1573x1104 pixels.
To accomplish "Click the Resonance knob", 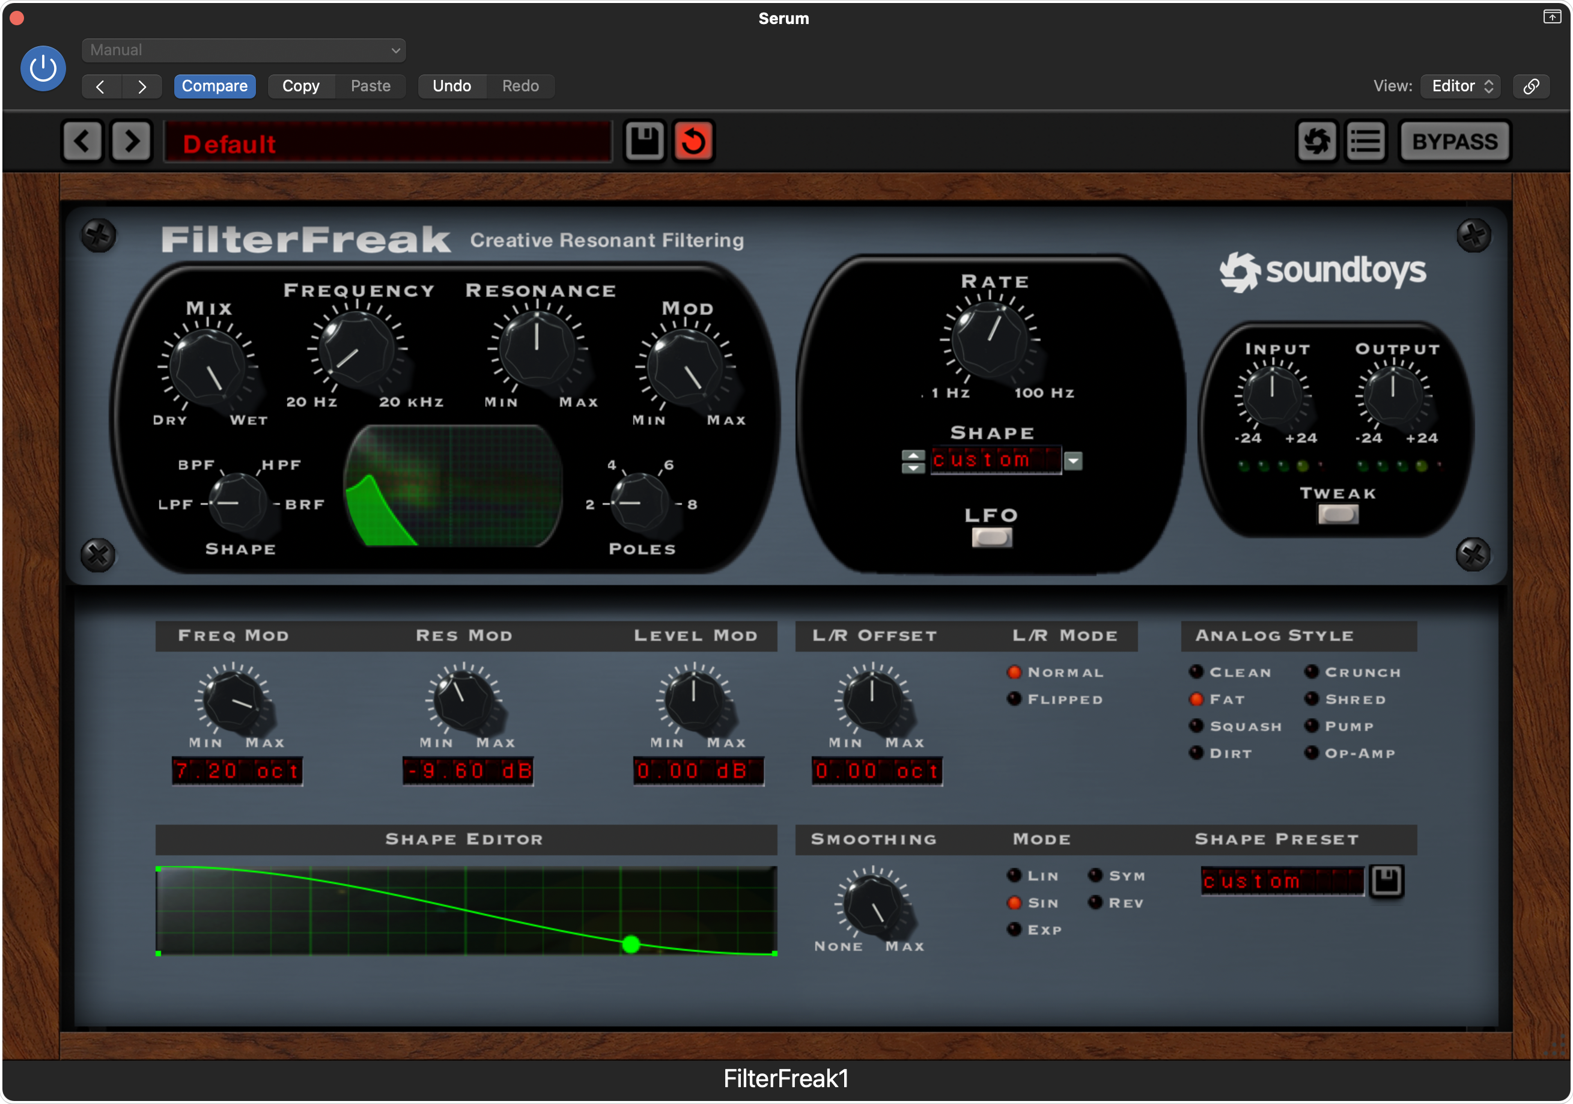I will point(537,350).
